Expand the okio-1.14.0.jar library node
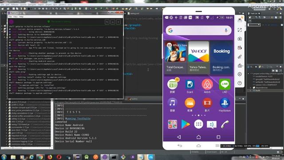Viewport: 284px width, 160px height. (7, 121)
